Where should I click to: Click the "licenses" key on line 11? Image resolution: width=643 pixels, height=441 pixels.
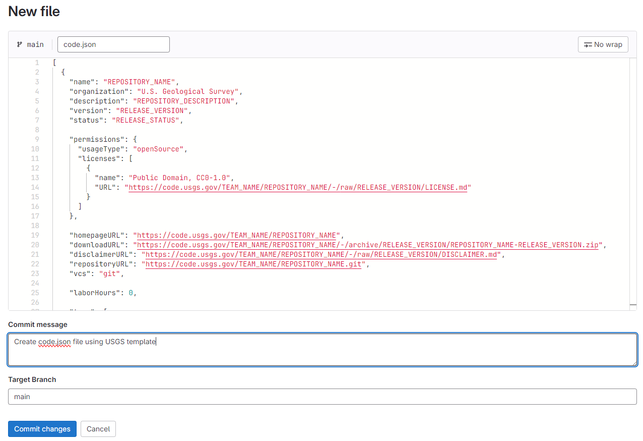point(99,158)
